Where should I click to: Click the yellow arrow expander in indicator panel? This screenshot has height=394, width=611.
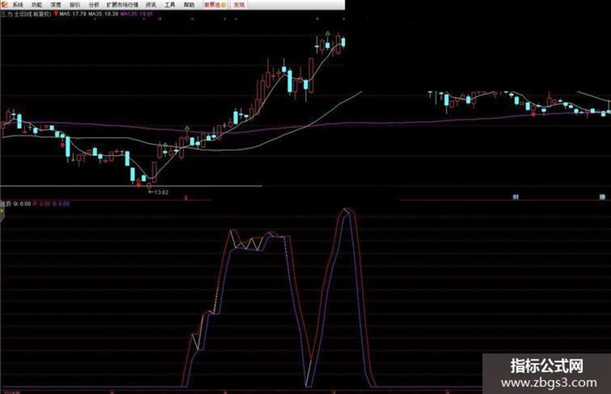(x=2, y=211)
